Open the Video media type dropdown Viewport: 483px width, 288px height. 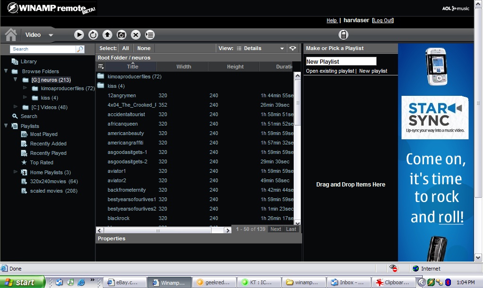coord(51,35)
